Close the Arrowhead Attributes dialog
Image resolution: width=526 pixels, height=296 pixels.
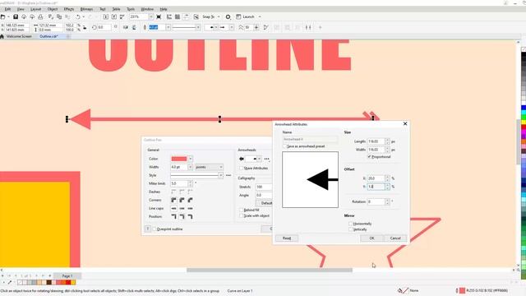pyautogui.click(x=405, y=124)
